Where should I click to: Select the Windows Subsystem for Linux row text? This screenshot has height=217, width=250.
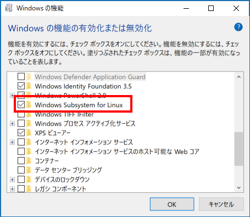point(79,105)
